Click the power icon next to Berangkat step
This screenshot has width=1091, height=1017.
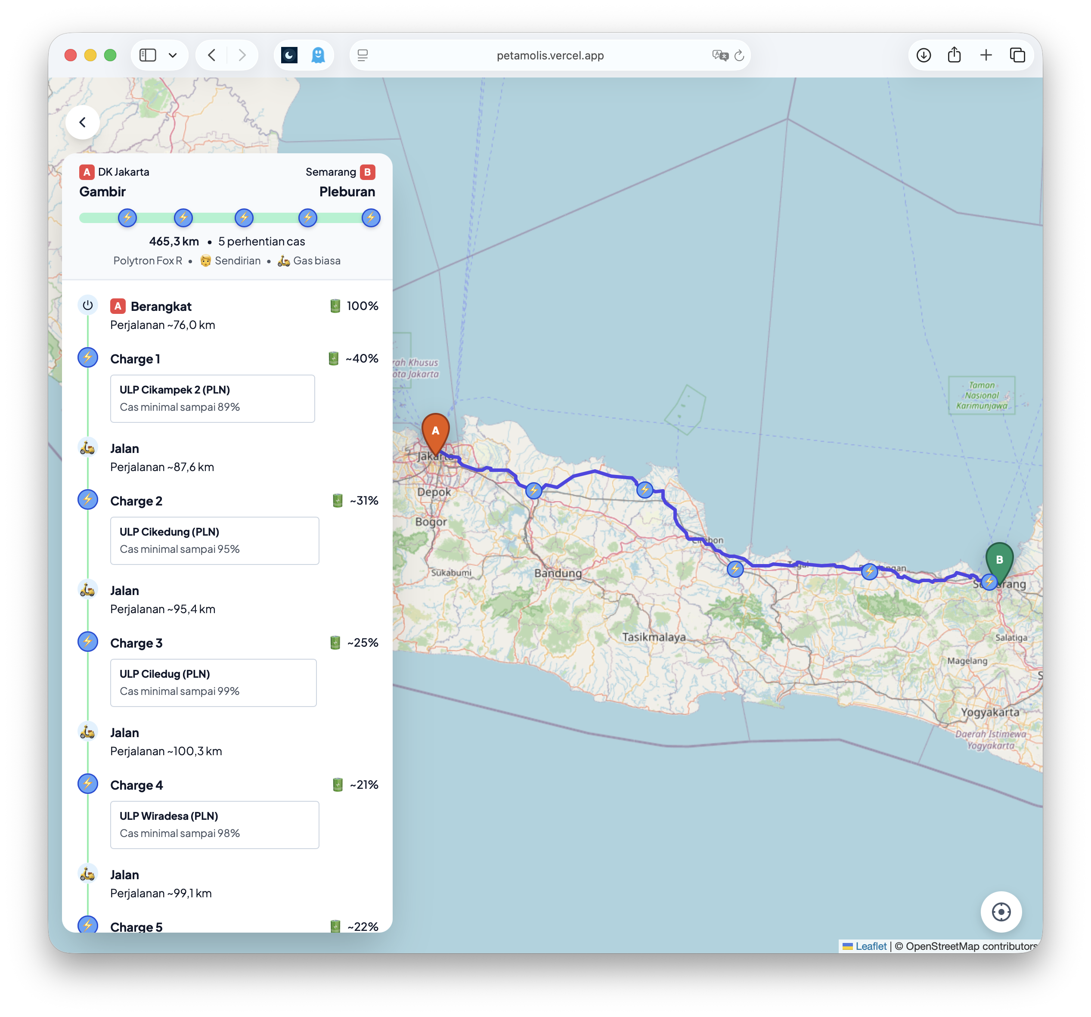click(88, 305)
